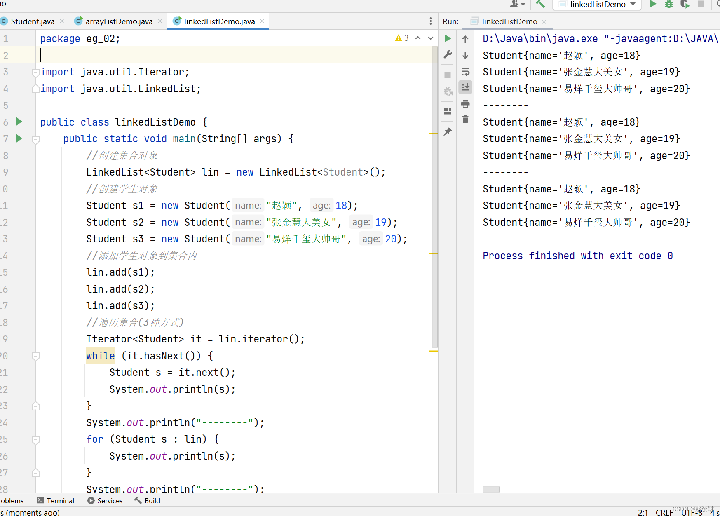The width and height of the screenshot is (720, 516).
Task: Click the 'while' keyword on line 20
Action: click(101, 356)
